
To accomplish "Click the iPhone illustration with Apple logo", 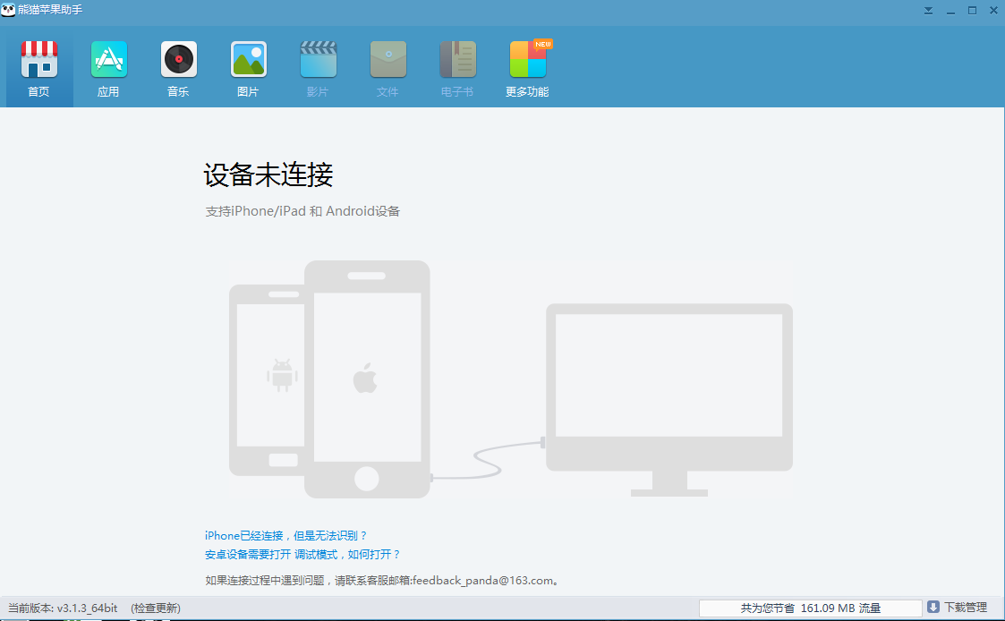I will [366, 379].
